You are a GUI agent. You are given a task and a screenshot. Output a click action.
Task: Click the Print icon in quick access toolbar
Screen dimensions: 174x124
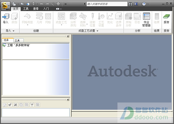pyautogui.click(x=58, y=4)
